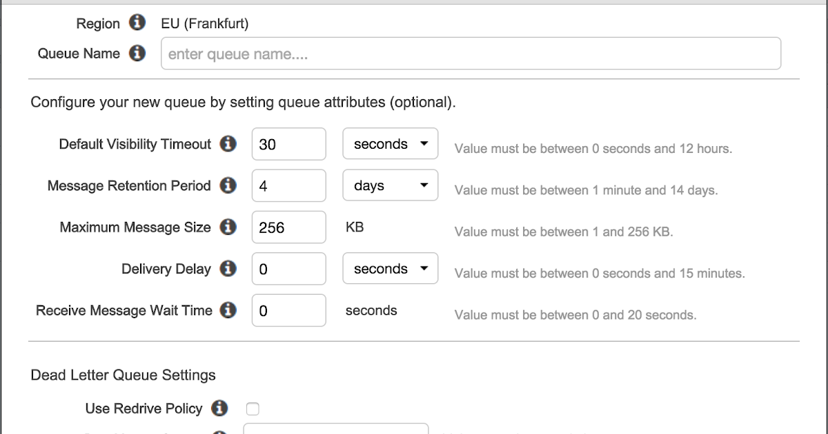Open the Message Retention Period units dropdown

pyautogui.click(x=390, y=185)
